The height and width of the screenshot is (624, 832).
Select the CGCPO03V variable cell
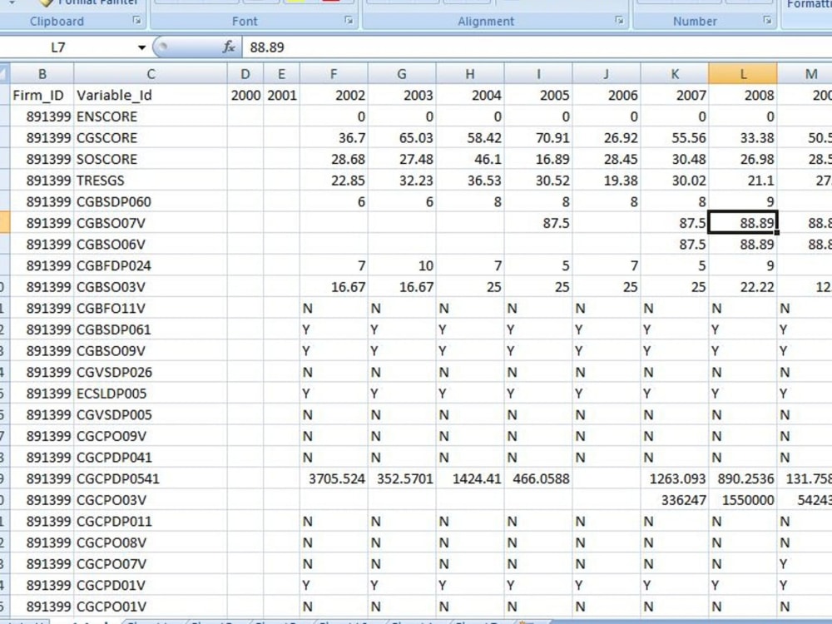[x=151, y=499]
